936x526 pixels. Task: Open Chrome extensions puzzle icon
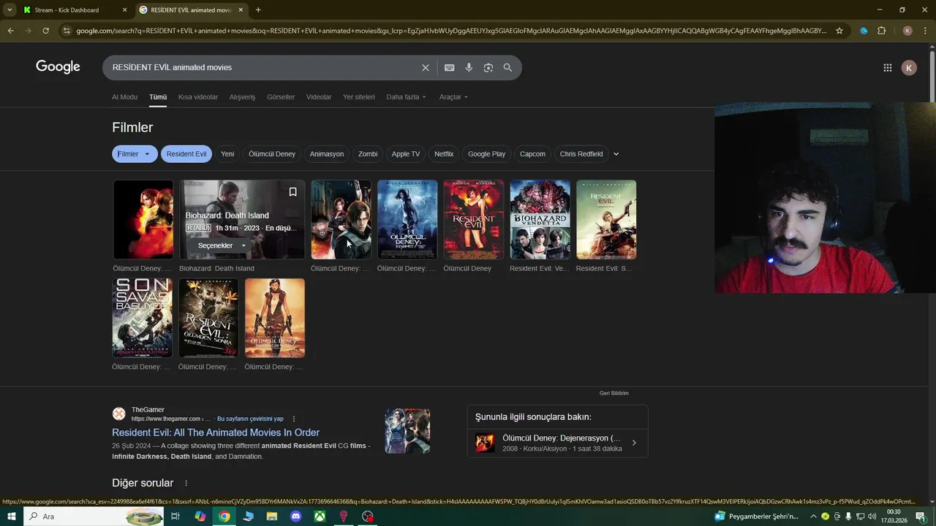pyautogui.click(x=882, y=31)
